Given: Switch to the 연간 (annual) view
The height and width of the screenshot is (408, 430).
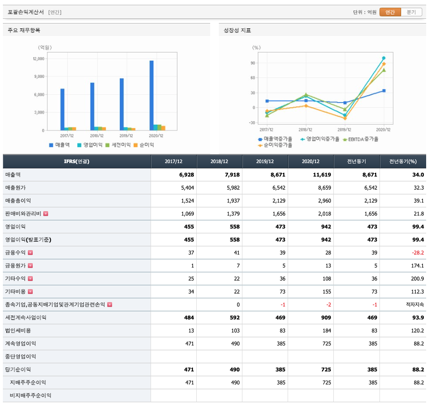Looking at the screenshot, I should 390,12.
